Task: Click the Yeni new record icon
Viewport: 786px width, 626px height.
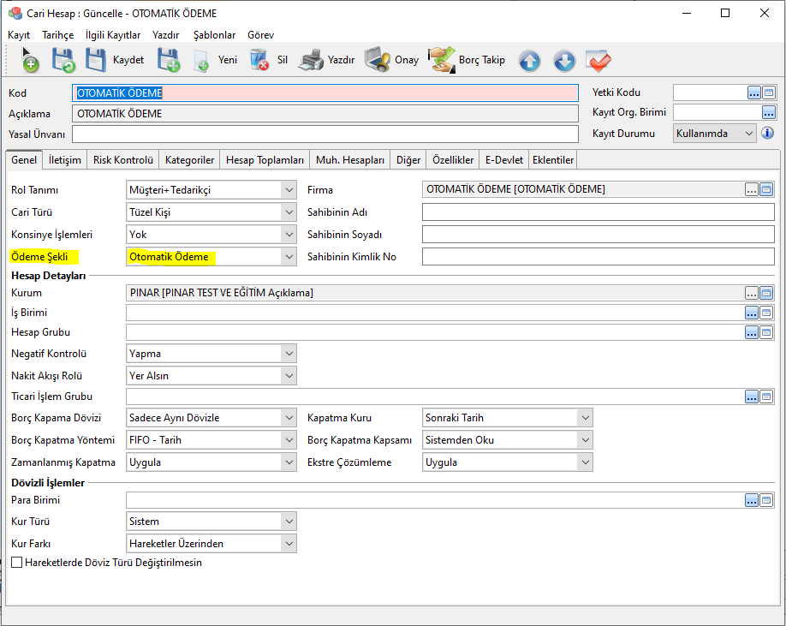Action: tap(201, 60)
